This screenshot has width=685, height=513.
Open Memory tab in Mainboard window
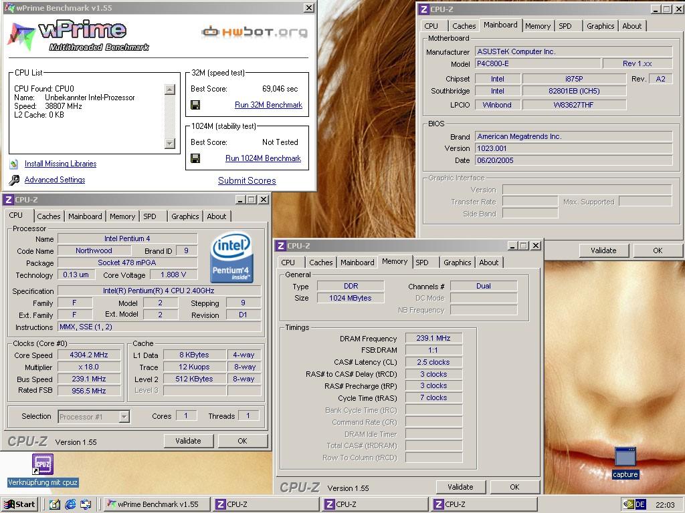pos(538,26)
